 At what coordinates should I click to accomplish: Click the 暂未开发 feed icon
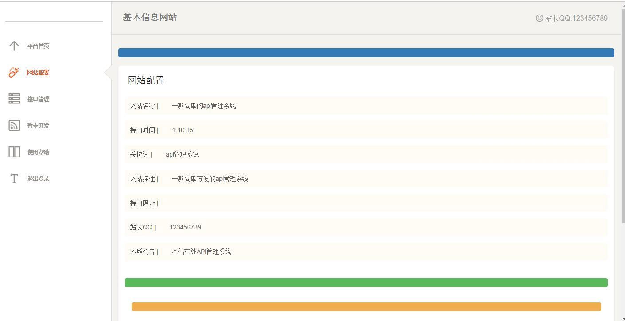[14, 125]
